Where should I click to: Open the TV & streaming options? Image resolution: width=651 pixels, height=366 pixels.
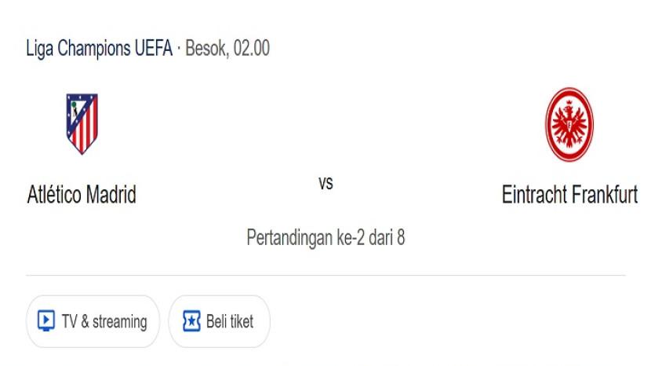click(93, 321)
